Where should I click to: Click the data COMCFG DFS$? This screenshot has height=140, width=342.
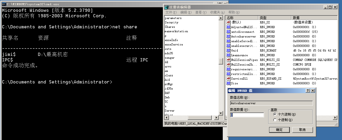(302, 64)
